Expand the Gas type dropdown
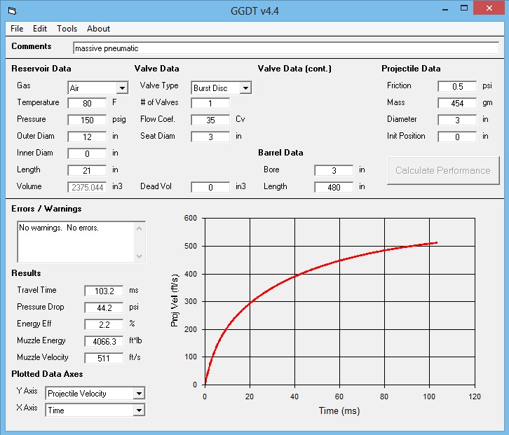 pyautogui.click(x=122, y=88)
